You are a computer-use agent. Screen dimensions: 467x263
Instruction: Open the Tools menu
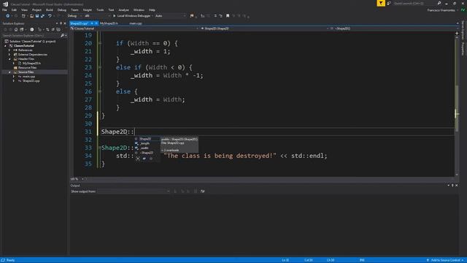[100, 9]
